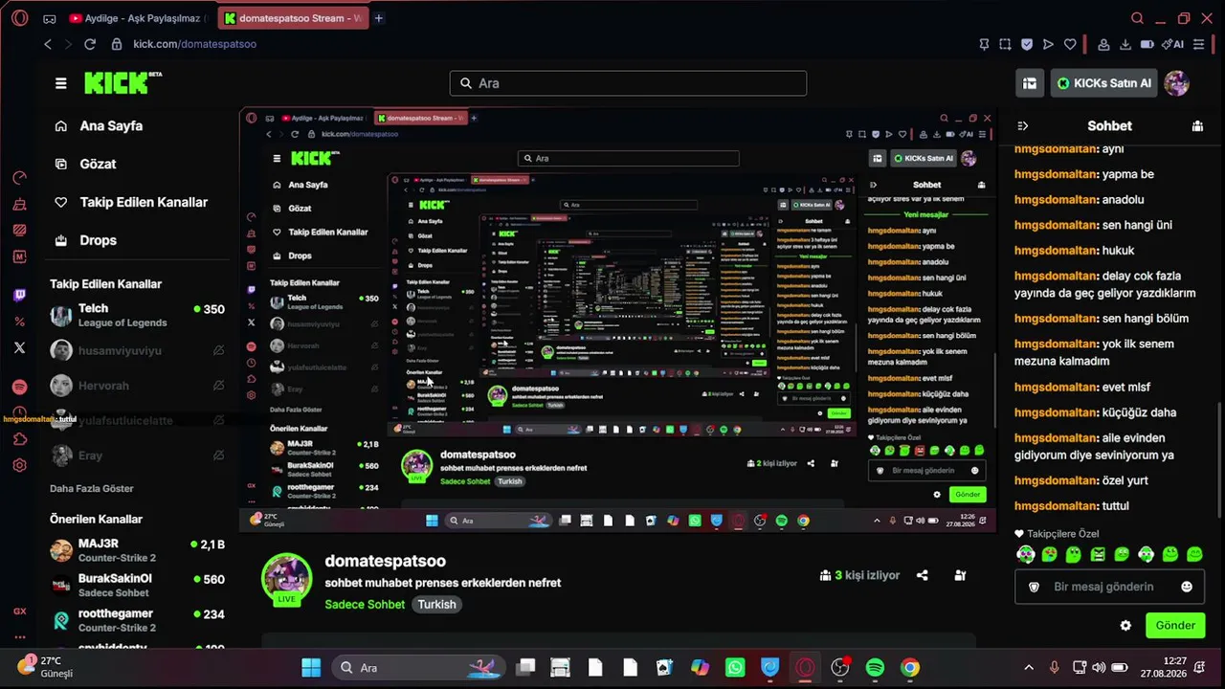This screenshot has width=1225, height=689.
Task: Click the browser's send arrow icon
Action: coord(1048,44)
